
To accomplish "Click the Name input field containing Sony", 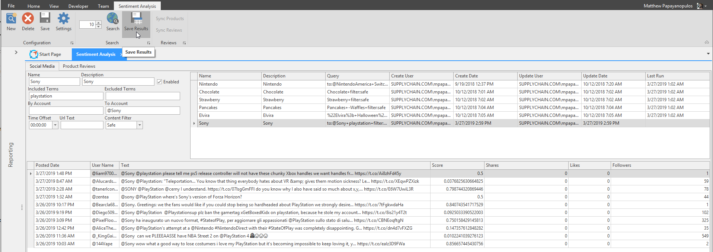I will [54, 82].
